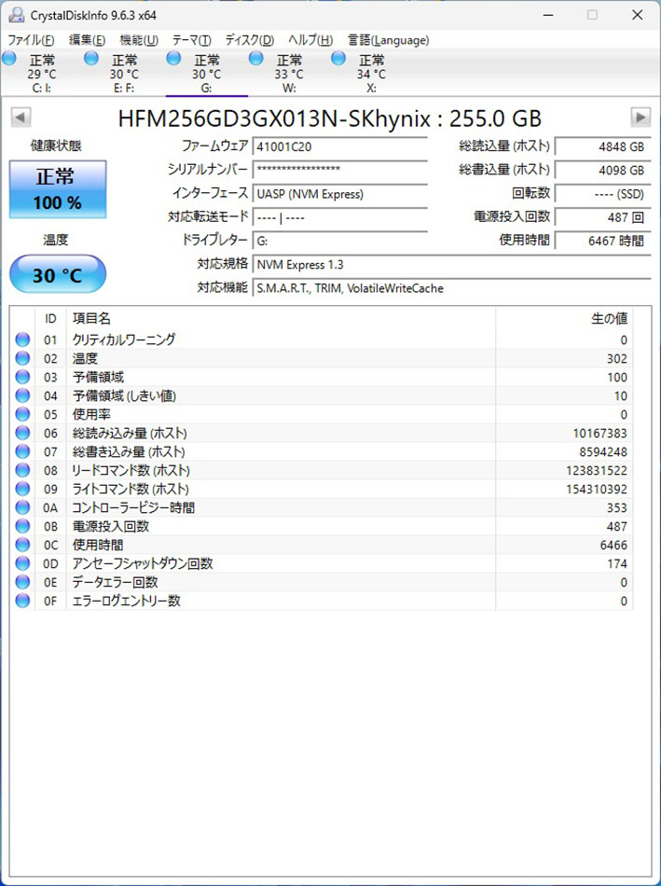Open the ディスク(D) menu
Image resolution: width=661 pixels, height=886 pixels.
click(x=249, y=40)
